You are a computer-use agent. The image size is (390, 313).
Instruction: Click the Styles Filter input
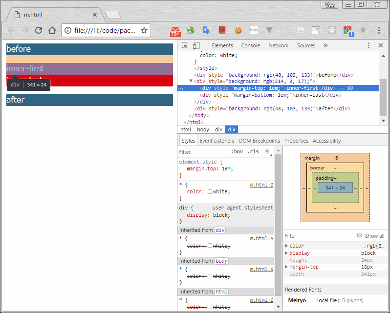(x=204, y=152)
